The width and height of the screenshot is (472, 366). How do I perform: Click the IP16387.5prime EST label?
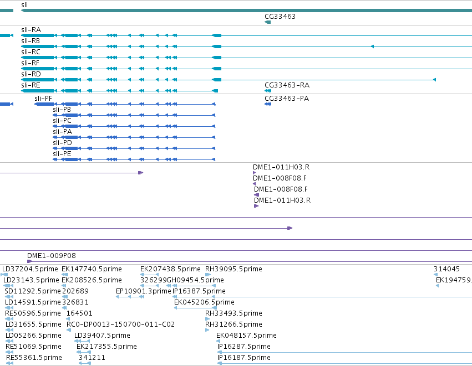[199, 291]
